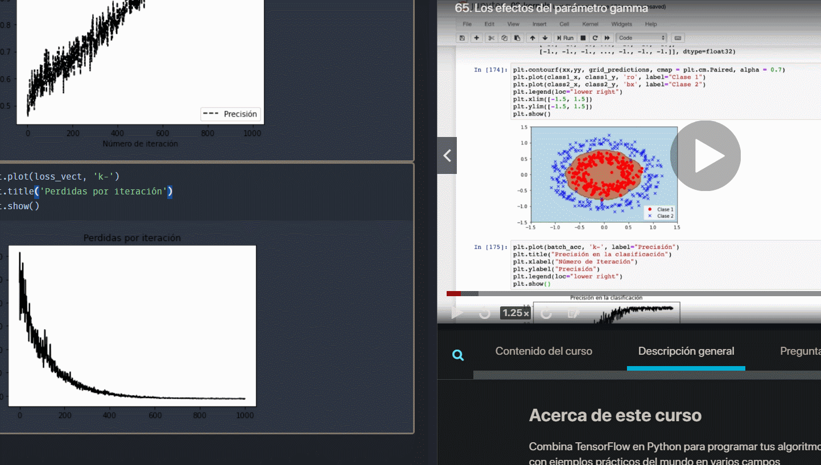Click the title('Perdidas por iteración') code line
The height and width of the screenshot is (465, 821).
[x=86, y=192]
